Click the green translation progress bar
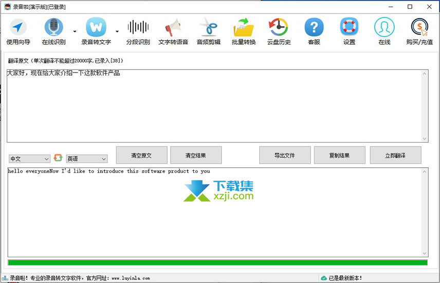Screen dimensions: 440x283 [218, 262]
